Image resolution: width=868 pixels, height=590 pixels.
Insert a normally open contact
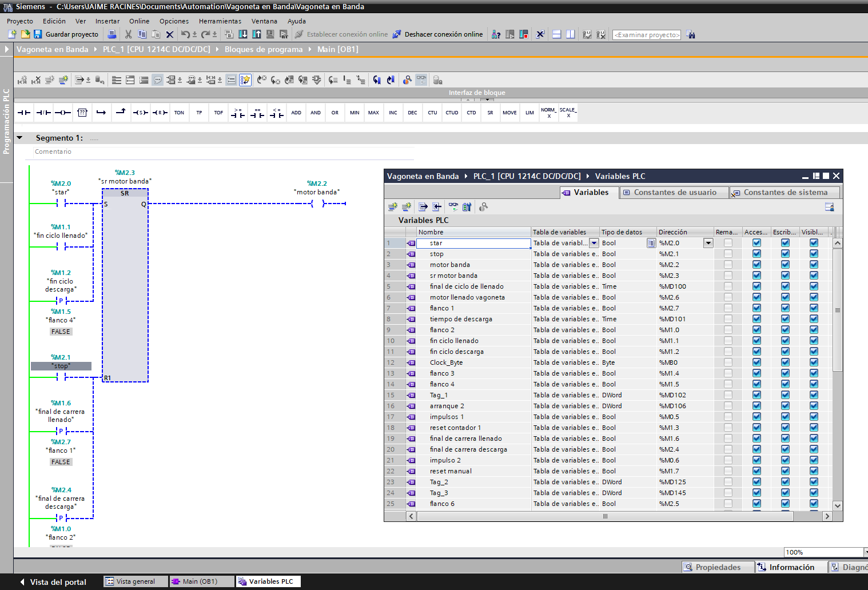click(24, 113)
